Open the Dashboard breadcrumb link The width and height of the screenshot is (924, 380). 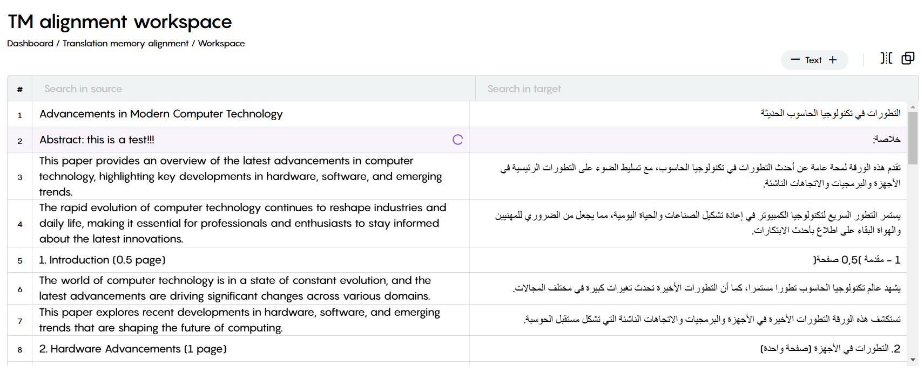(x=30, y=43)
